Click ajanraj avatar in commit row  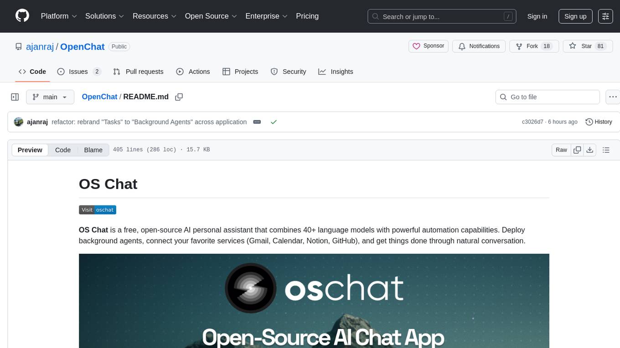pos(19,122)
